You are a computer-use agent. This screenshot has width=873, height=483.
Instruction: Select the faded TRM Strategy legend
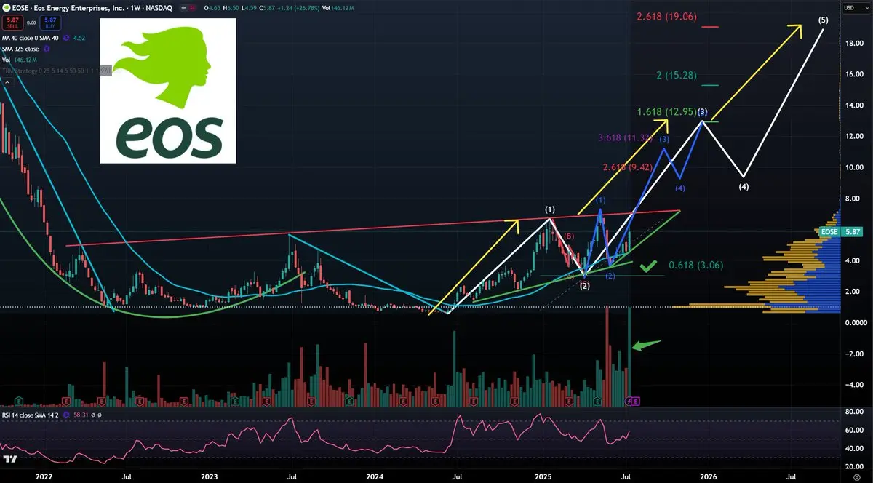click(56, 71)
